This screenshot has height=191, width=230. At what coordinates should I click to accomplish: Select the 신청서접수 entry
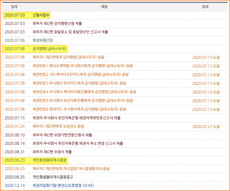tap(41, 15)
